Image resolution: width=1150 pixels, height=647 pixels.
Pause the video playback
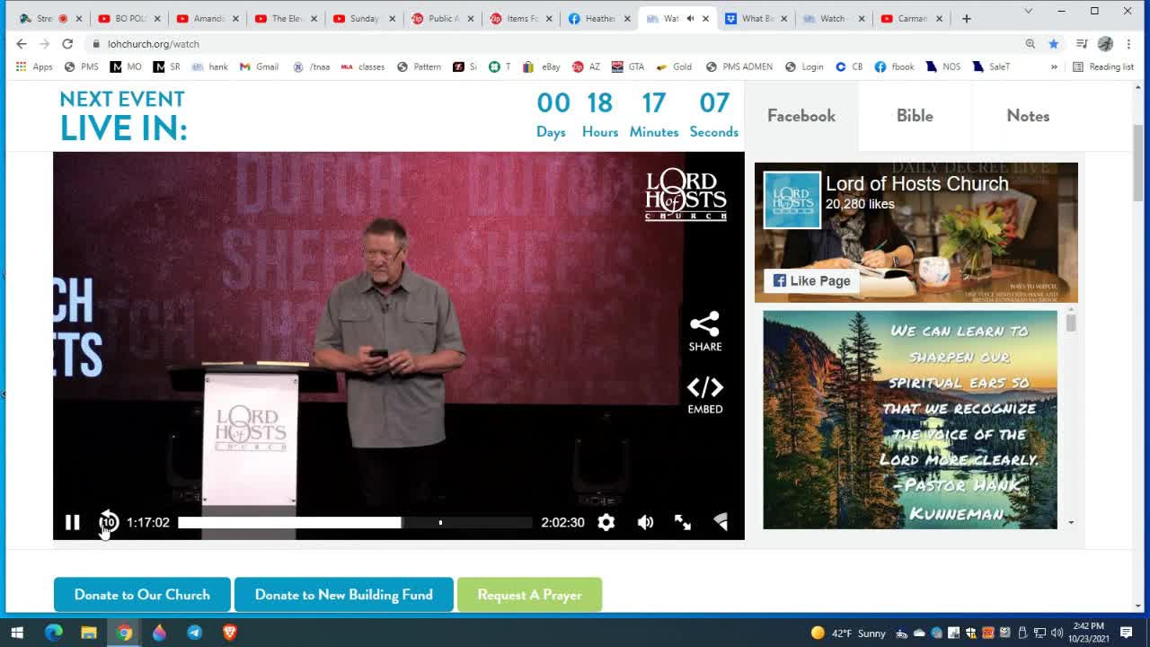click(x=73, y=522)
